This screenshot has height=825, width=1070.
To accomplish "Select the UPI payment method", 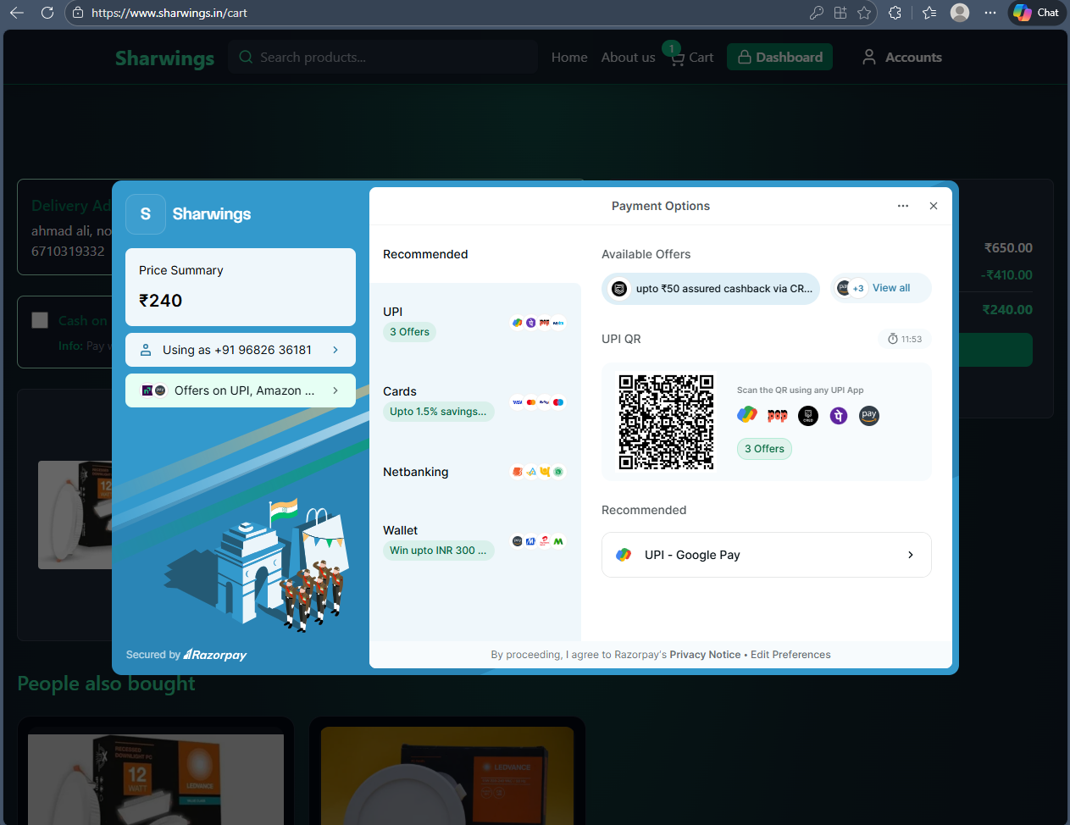I will click(475, 323).
